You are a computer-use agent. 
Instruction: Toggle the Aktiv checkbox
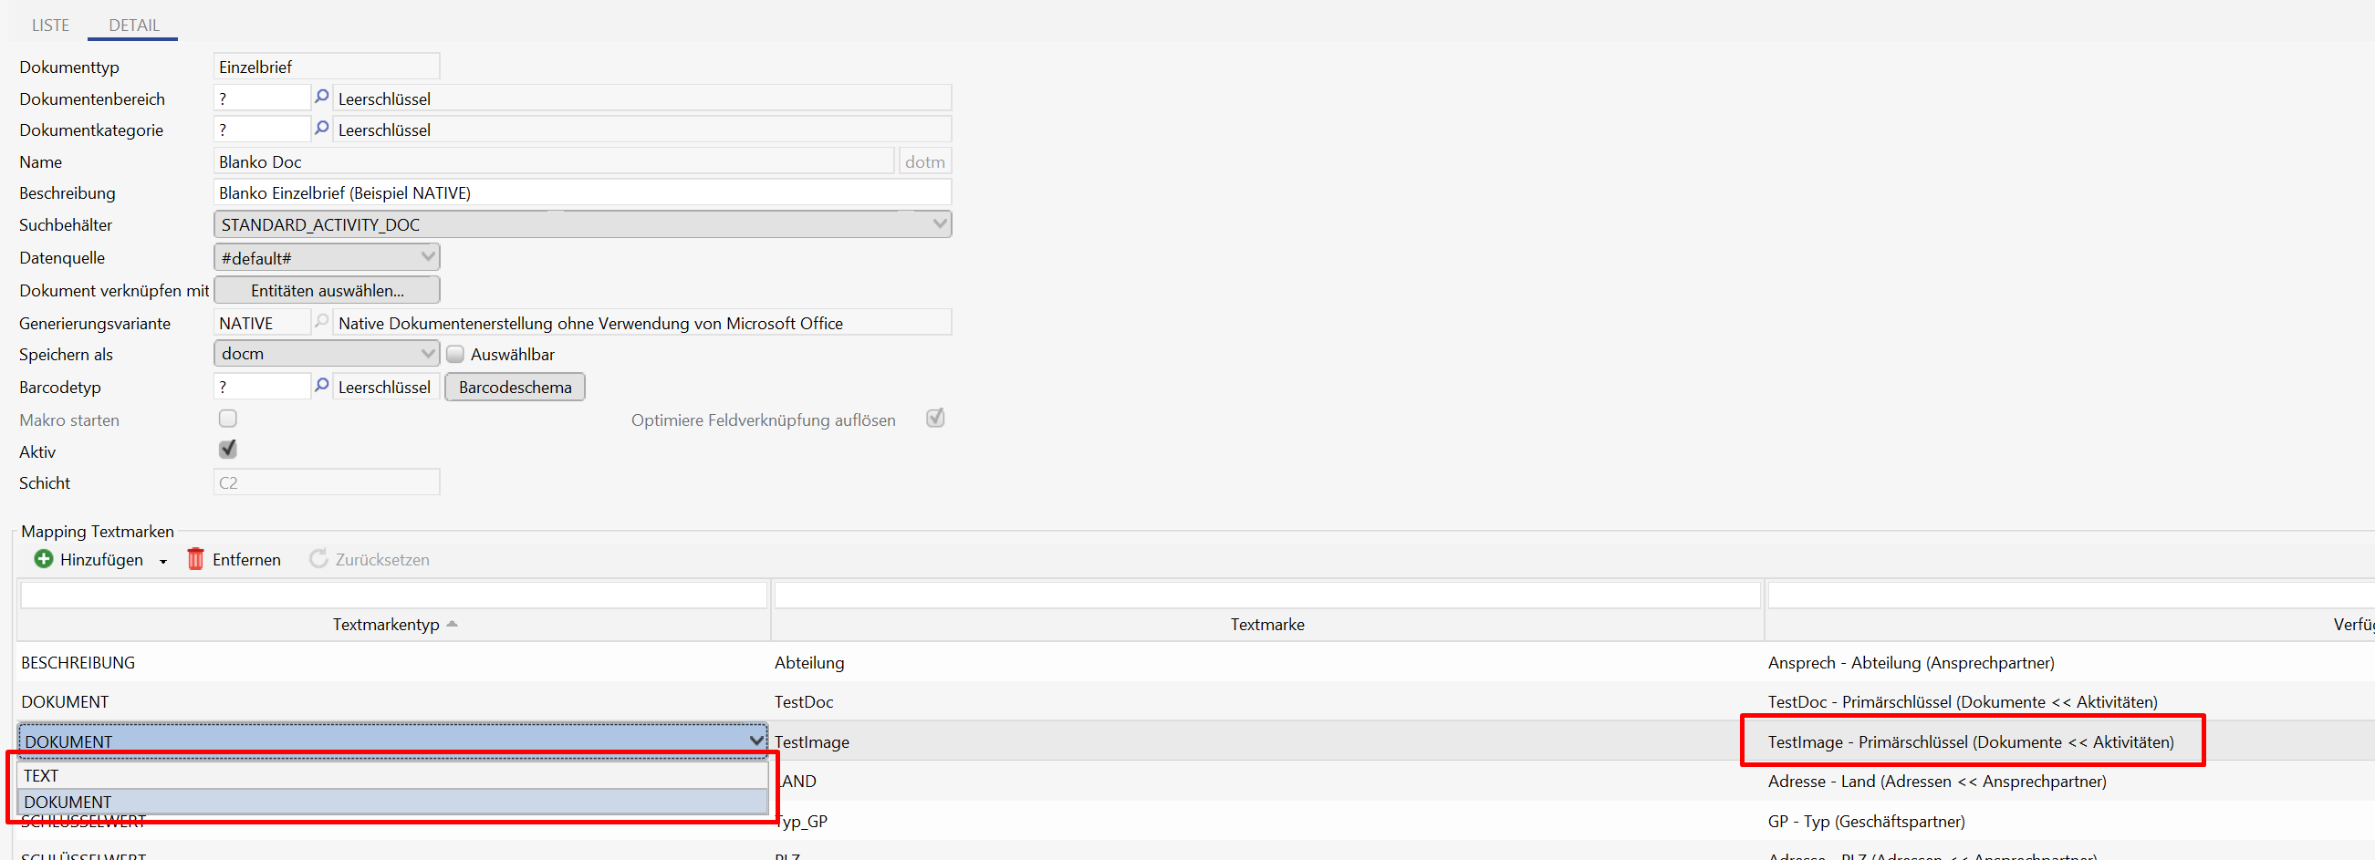click(228, 450)
